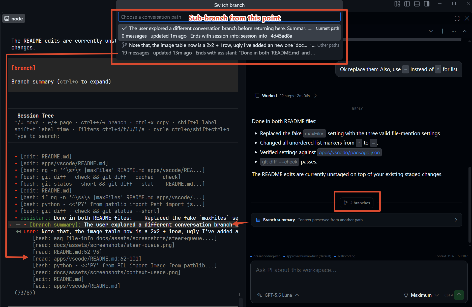
Task: Open the Maximum thinking level dropdown
Action: 421,295
